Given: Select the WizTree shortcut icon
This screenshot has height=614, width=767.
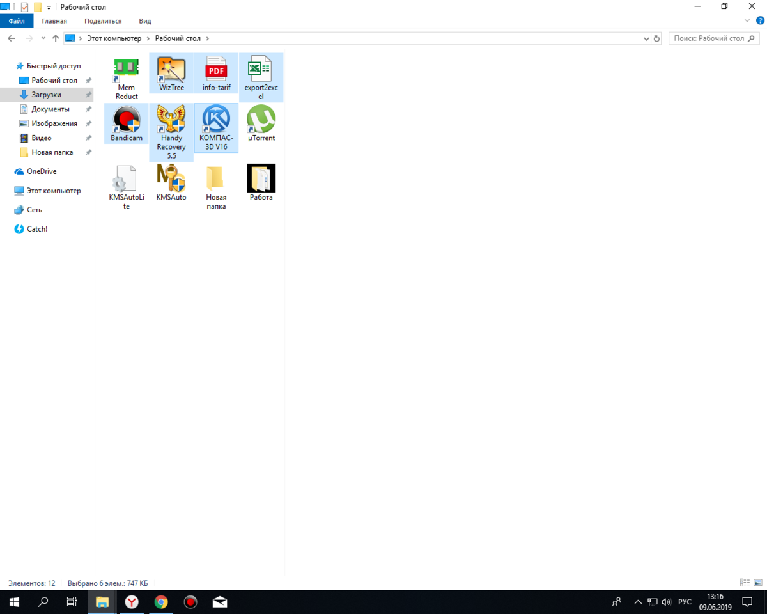Looking at the screenshot, I should tap(171, 69).
